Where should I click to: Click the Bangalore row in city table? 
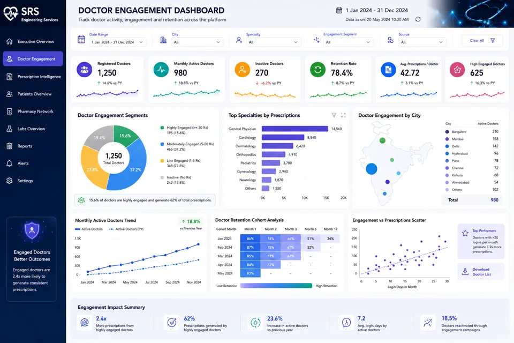[472, 132]
